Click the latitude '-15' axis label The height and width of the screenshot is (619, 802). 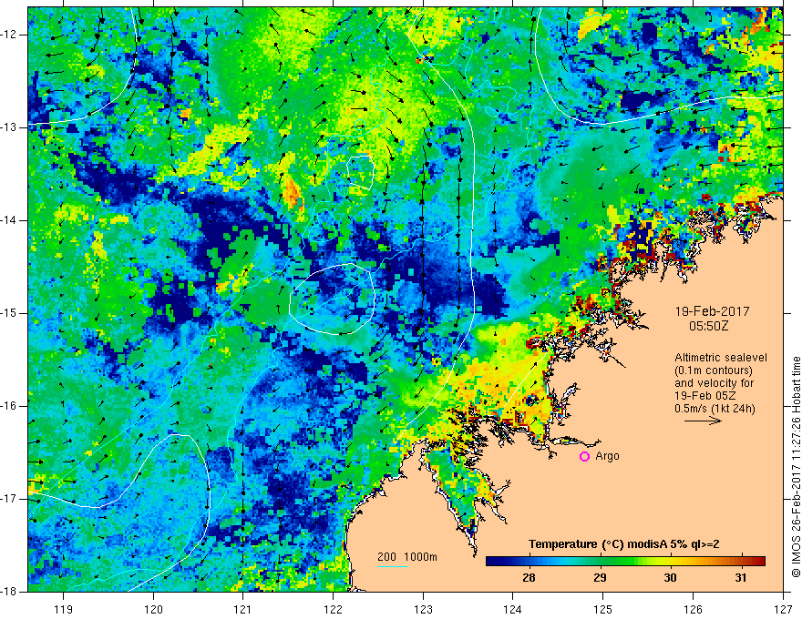tap(9, 313)
